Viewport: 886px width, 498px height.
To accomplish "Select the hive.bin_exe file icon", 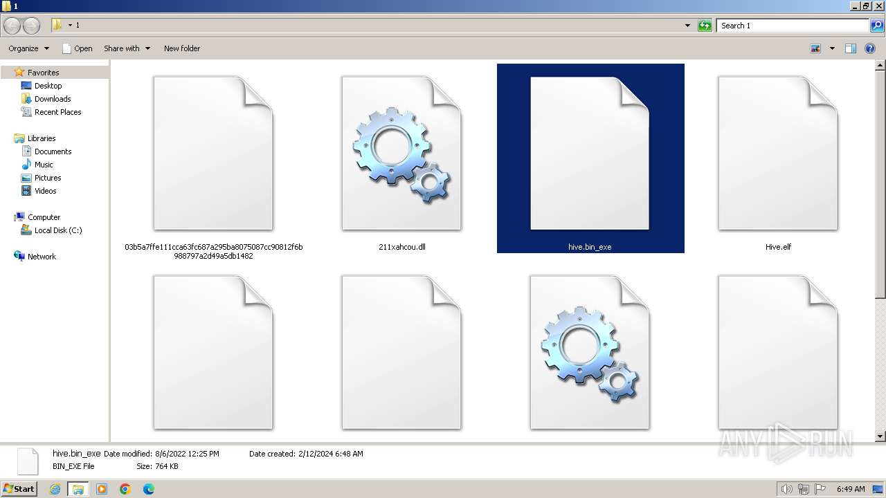I will (590, 154).
